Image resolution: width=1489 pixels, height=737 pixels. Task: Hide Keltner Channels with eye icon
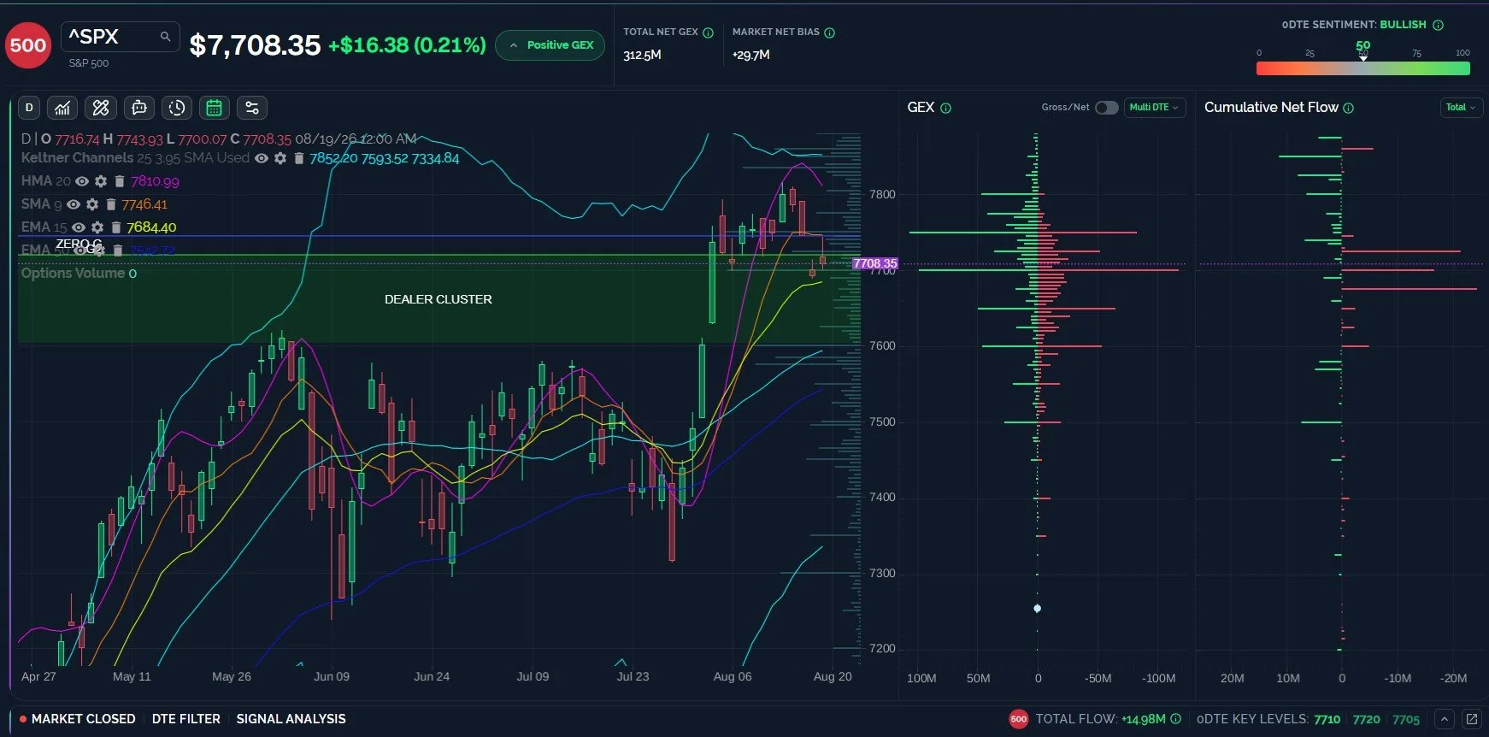click(x=262, y=158)
